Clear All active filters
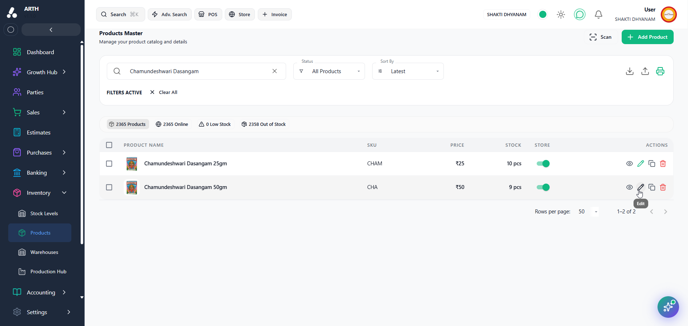Viewport: 688px width, 326px height. (164, 92)
